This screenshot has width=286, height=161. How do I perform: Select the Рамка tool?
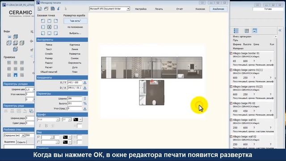[49, 45]
